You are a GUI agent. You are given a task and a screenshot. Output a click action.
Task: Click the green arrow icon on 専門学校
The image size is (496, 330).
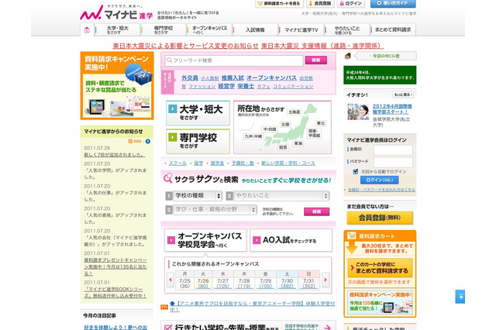click(172, 137)
